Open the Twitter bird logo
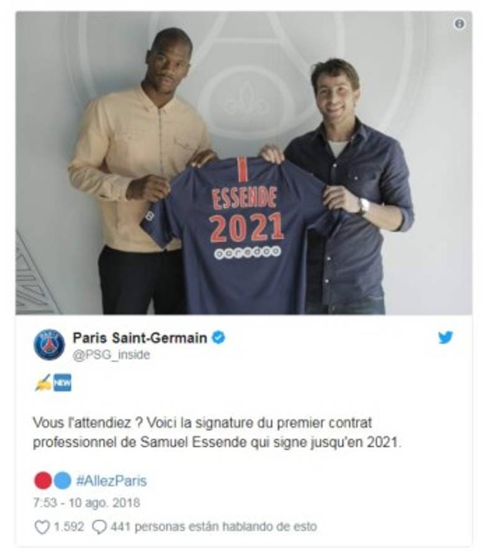 pos(446,337)
